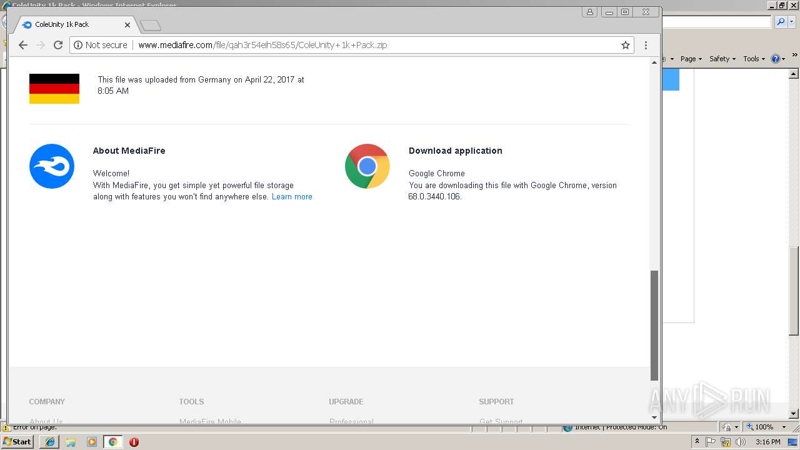
Task: Click the COMPANY footer heading
Action: click(x=47, y=402)
